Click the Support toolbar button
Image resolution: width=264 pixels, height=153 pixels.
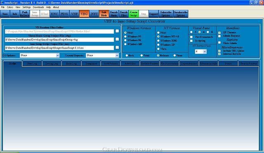153,14
